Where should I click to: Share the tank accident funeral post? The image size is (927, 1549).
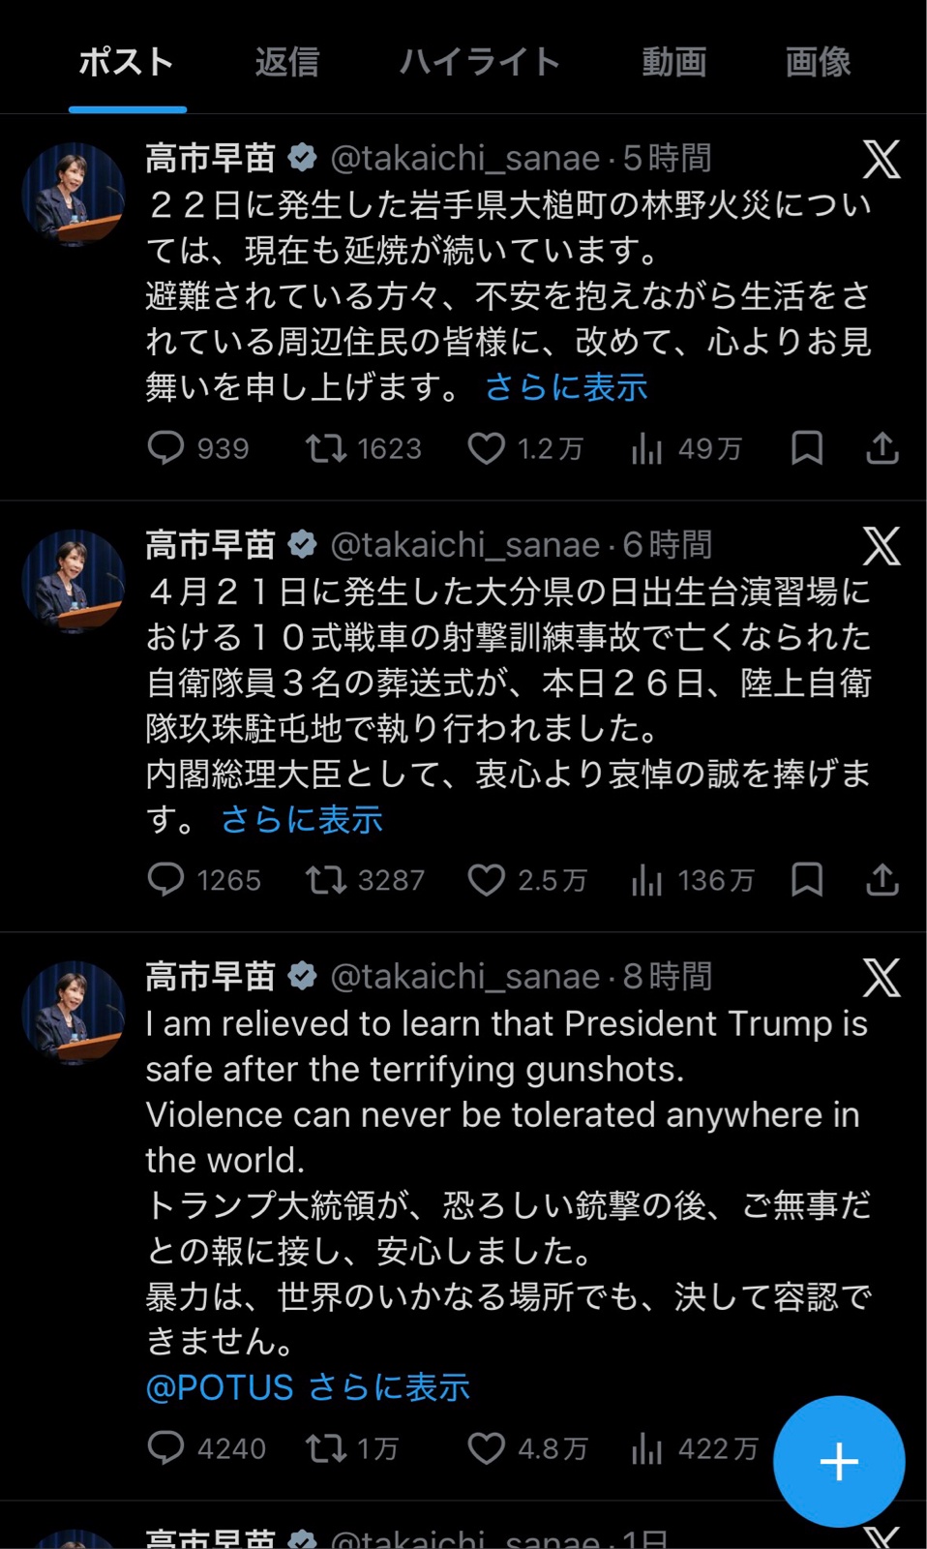click(882, 880)
